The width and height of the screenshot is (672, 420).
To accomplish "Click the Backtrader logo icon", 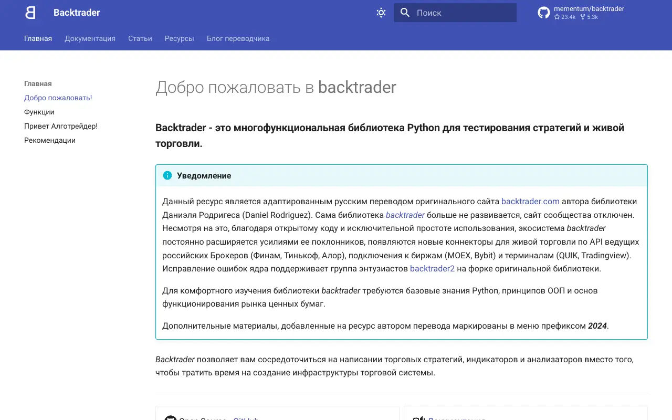I will tap(30, 13).
